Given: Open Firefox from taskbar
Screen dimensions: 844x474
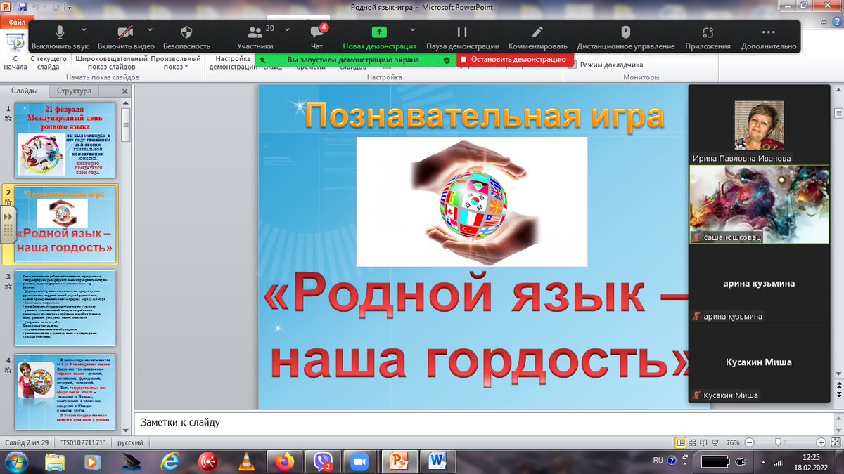Looking at the screenshot, I should tap(284, 461).
